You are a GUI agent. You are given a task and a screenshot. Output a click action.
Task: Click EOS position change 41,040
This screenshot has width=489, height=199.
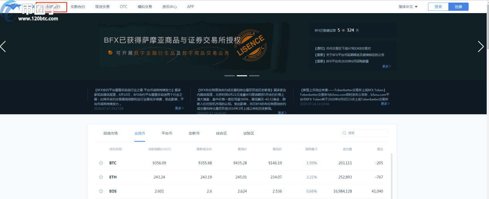377,191
